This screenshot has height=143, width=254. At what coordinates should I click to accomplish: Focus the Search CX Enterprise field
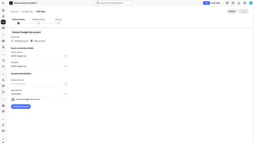(x=113, y=3)
